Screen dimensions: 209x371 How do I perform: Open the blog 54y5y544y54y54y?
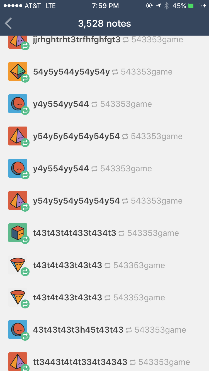coord(71,72)
